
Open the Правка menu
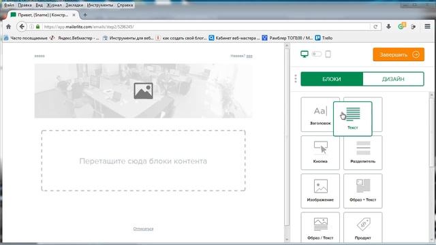click(x=25, y=5)
